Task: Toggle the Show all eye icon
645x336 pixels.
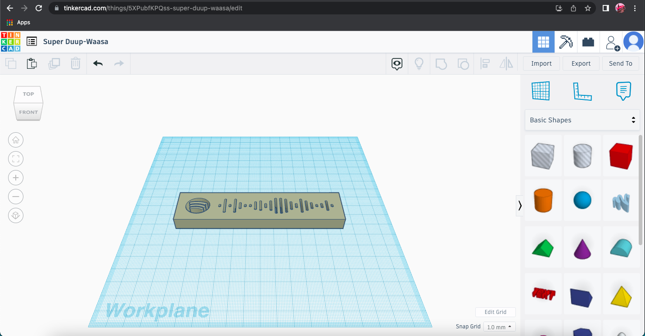Action: [x=397, y=64]
